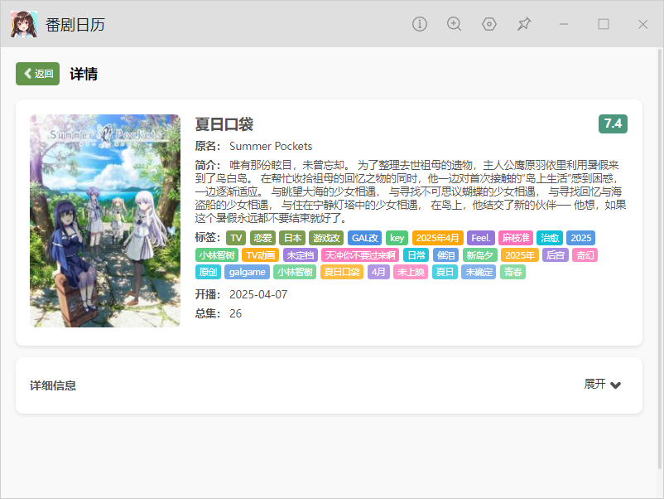664x499 pixels.
Task: Select the 新岛夕 tag
Action: point(479,255)
